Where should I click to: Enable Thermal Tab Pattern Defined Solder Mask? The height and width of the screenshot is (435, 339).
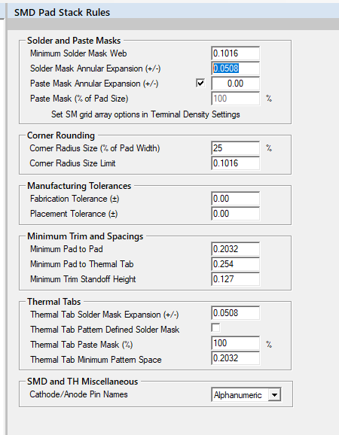click(x=215, y=327)
